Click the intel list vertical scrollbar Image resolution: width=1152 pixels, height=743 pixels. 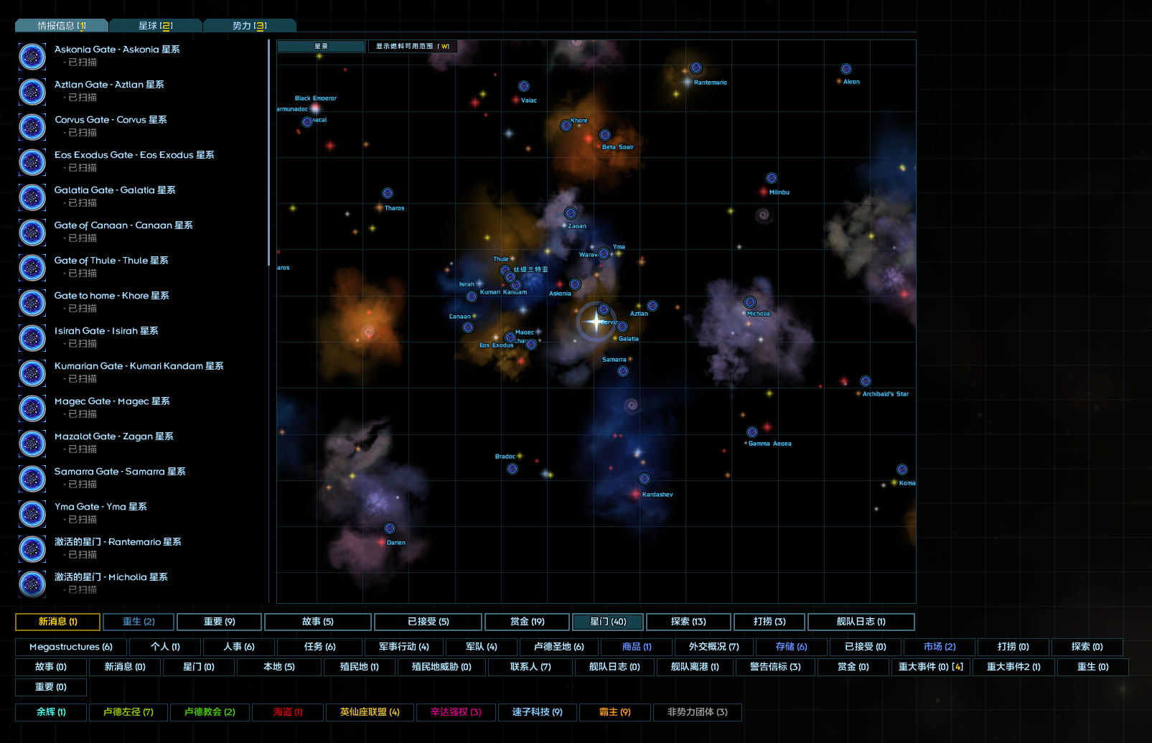click(268, 151)
